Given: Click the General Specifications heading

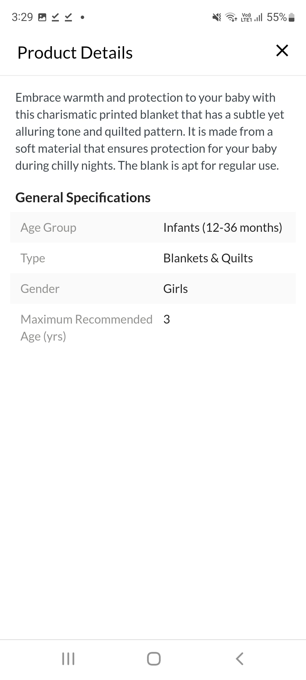Looking at the screenshot, I should [x=83, y=197].
